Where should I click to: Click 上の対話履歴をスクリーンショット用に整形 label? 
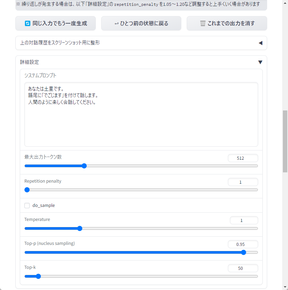point(60,43)
